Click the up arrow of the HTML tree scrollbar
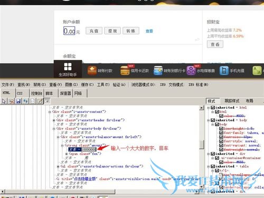Image resolution: width=264 pixels, height=198 pixels. coord(202,108)
